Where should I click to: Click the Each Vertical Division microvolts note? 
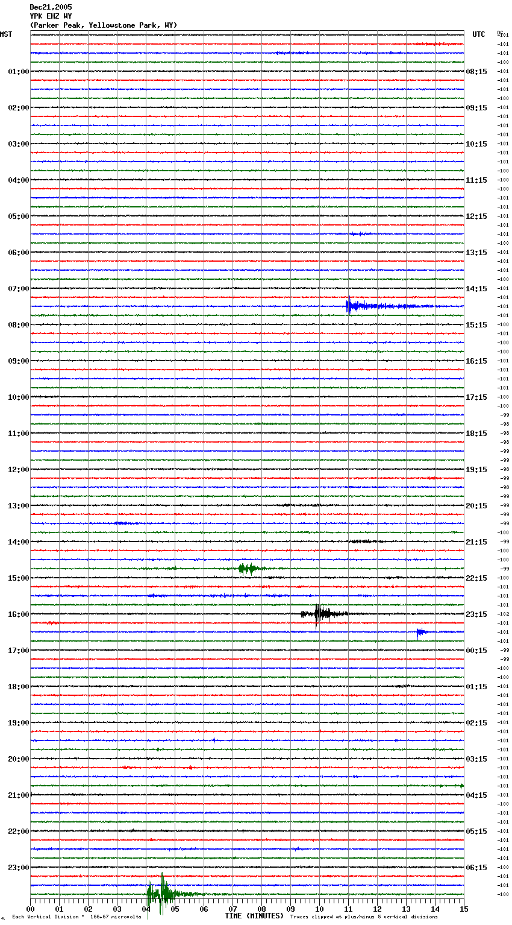coord(76,917)
